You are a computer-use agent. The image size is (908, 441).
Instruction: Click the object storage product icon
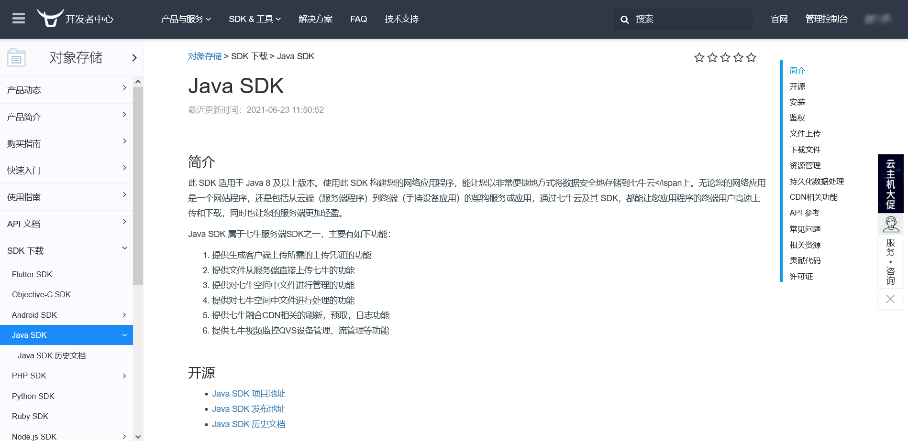pyautogui.click(x=16, y=58)
